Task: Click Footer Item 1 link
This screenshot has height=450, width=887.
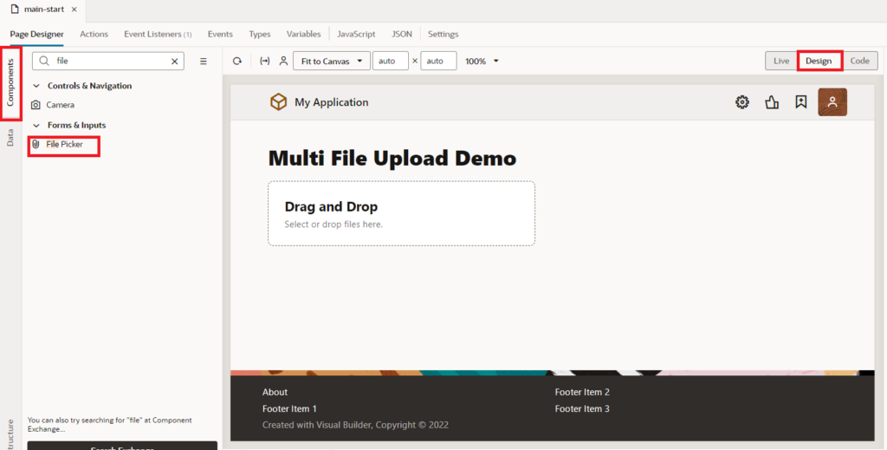Action: tap(289, 408)
